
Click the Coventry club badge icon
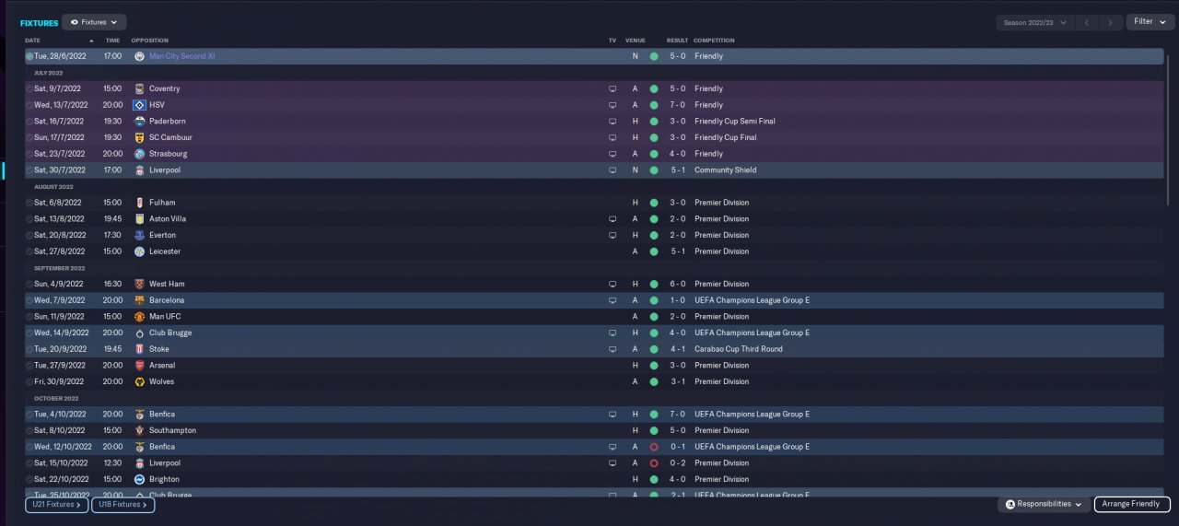point(139,88)
